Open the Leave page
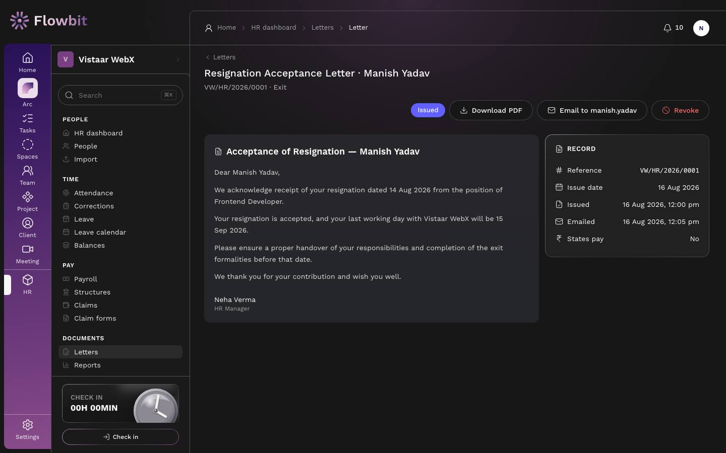 tap(120, 219)
